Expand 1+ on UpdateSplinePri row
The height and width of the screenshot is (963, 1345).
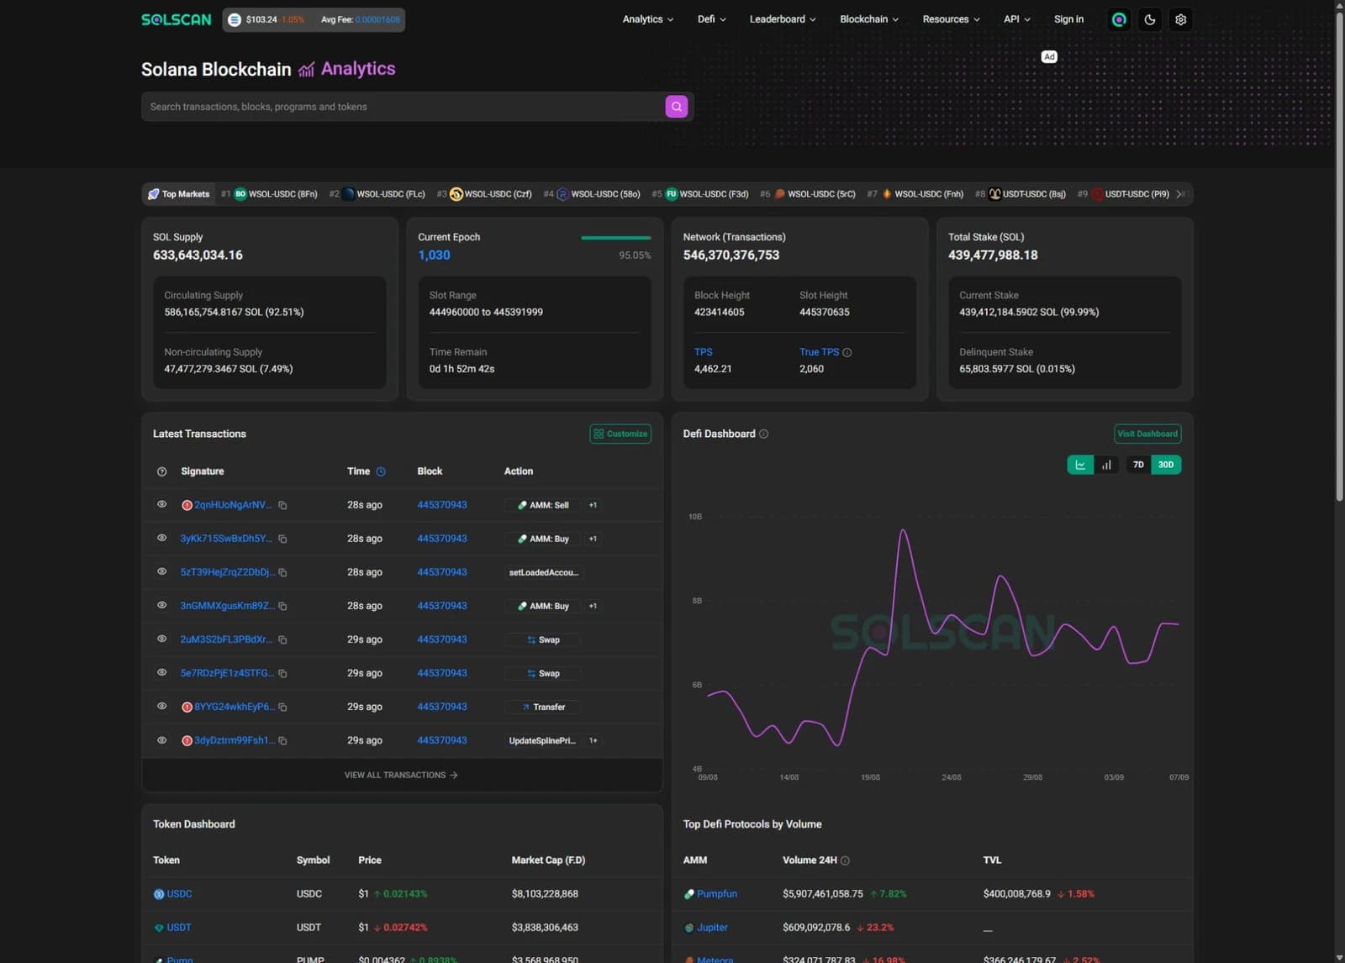point(593,740)
